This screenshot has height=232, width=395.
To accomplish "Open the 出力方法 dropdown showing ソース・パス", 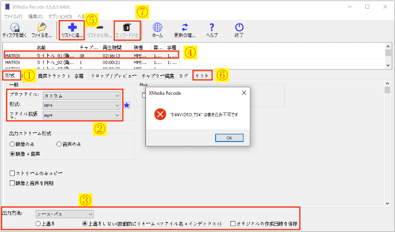I will (x=65, y=214).
